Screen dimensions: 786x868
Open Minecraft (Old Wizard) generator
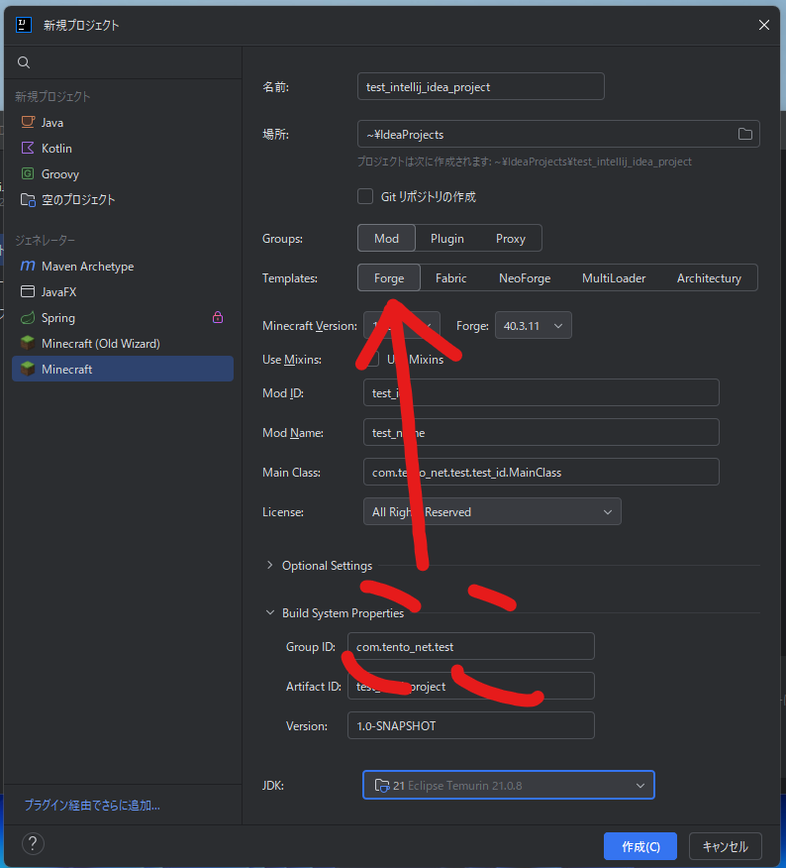tap(99, 344)
